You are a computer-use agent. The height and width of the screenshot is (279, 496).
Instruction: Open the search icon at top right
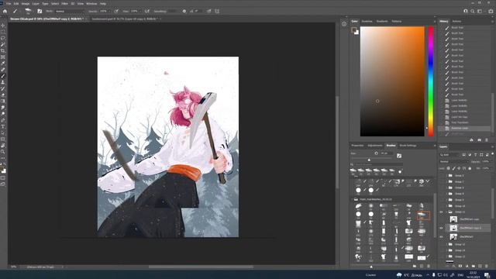coord(473,11)
